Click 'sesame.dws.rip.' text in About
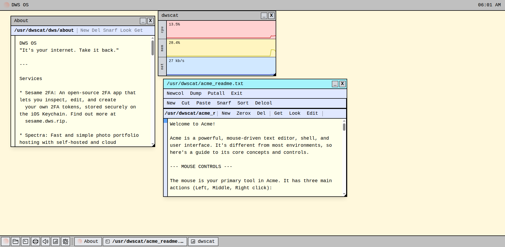Screen dimensions: 505x247 46,121
